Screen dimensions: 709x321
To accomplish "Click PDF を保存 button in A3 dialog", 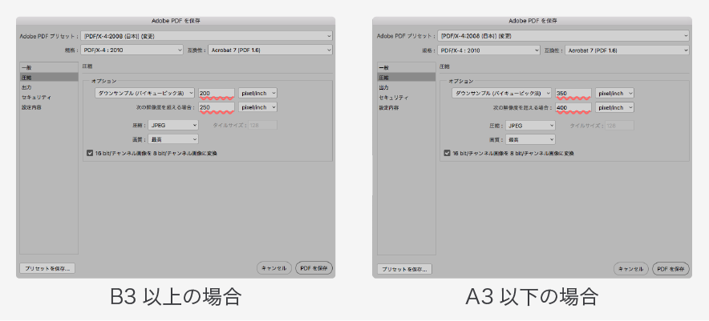I will 671,269.
